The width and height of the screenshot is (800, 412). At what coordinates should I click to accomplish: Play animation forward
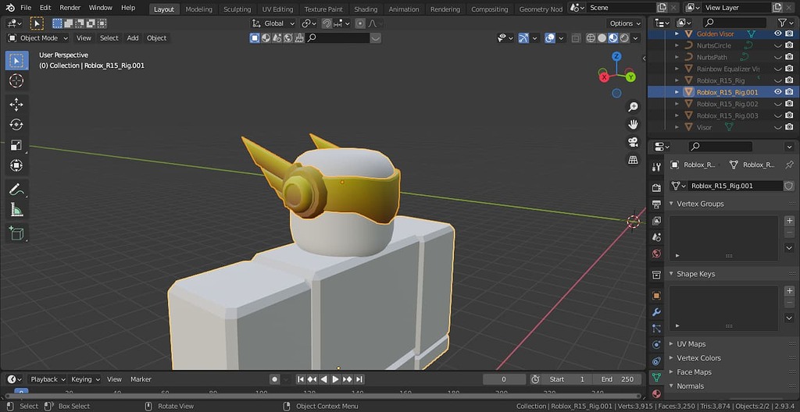coord(335,379)
